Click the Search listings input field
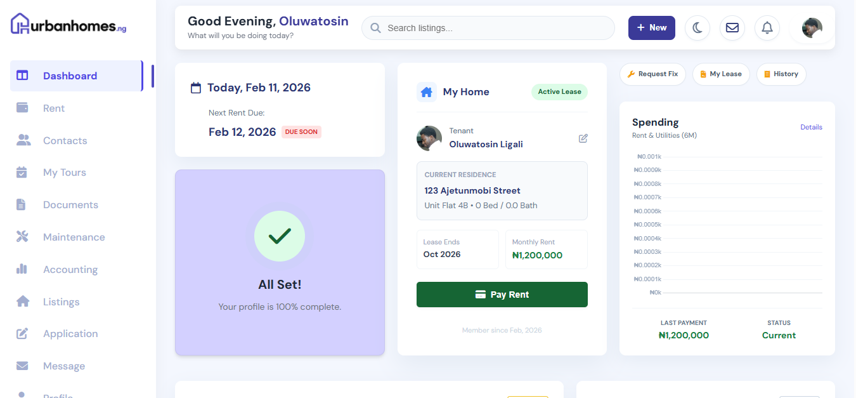The image size is (856, 398). 488,28
